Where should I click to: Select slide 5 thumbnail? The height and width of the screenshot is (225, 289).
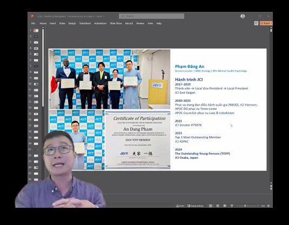click(x=36, y=54)
